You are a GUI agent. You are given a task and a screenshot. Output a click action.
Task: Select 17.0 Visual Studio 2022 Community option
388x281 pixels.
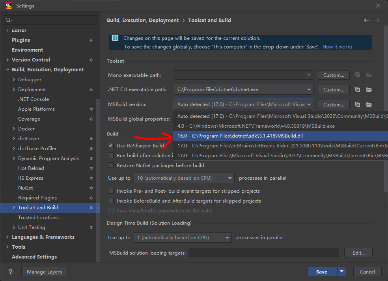click(x=280, y=156)
